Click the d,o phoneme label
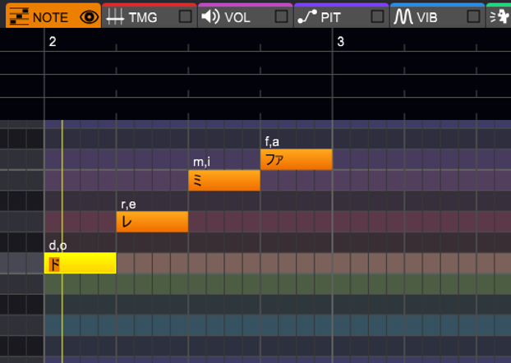This screenshot has width=511, height=363. (58, 246)
